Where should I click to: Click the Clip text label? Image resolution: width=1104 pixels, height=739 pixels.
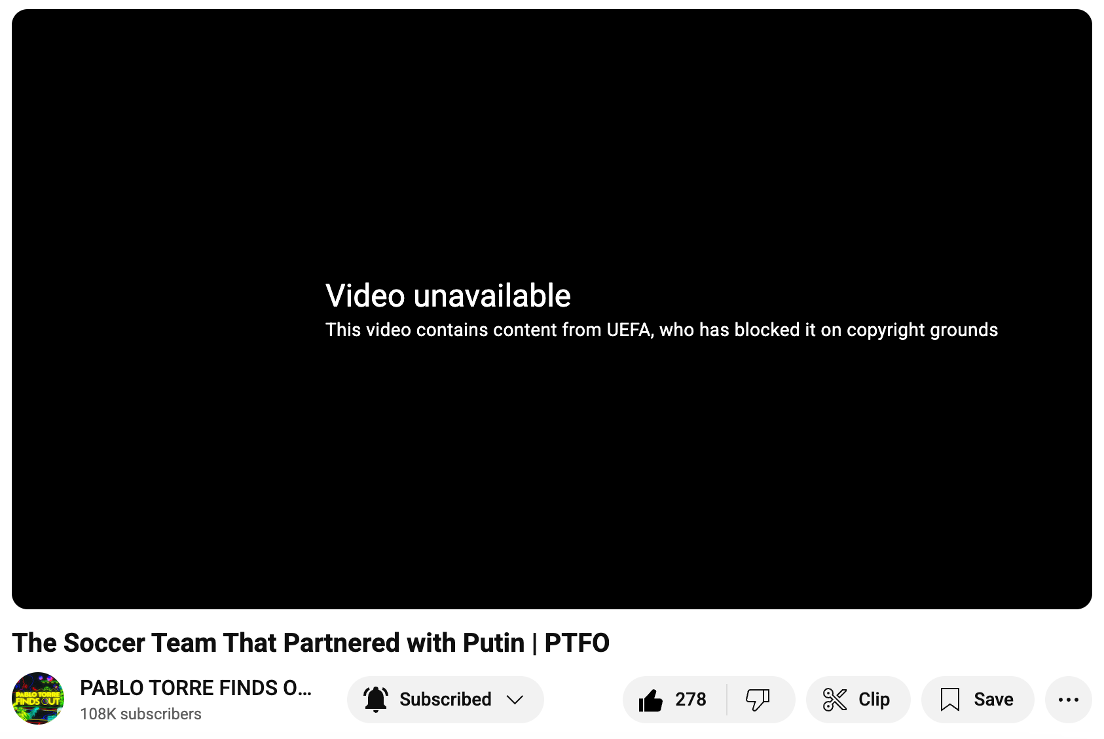coord(874,700)
